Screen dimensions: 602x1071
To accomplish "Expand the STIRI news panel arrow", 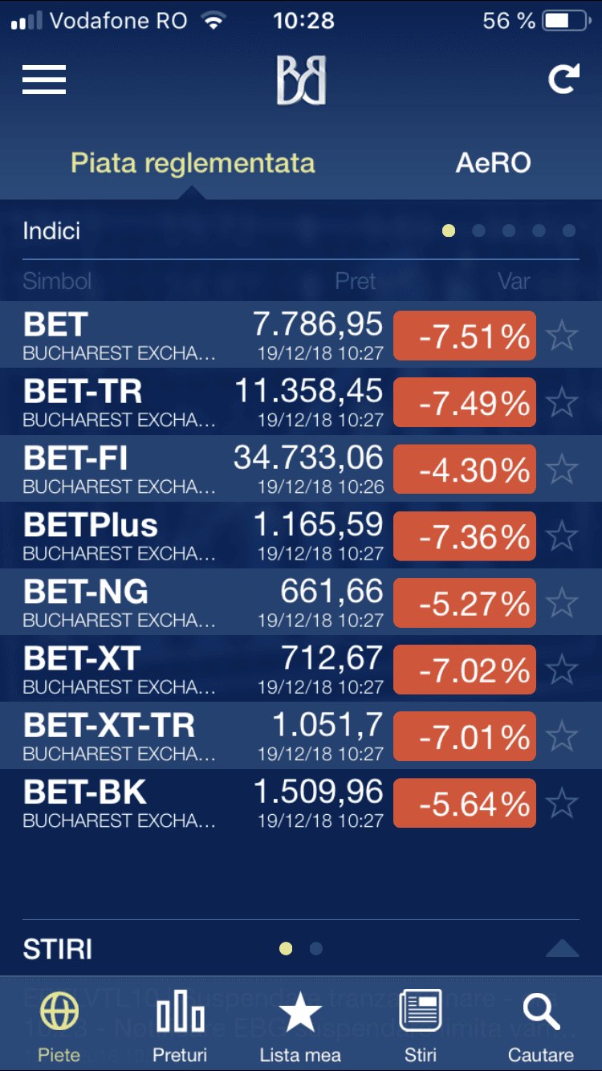I will [x=562, y=948].
